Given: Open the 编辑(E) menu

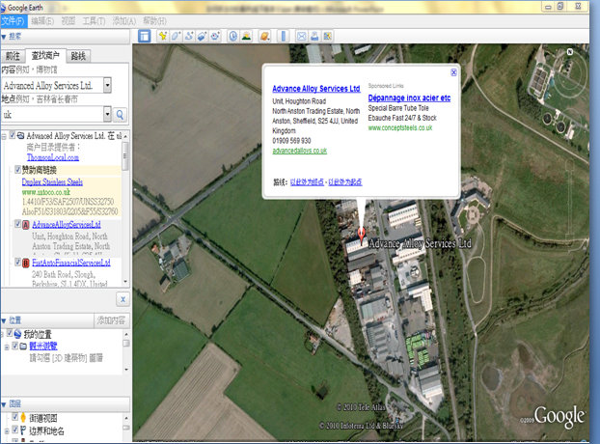Looking at the screenshot, I should (x=42, y=21).
